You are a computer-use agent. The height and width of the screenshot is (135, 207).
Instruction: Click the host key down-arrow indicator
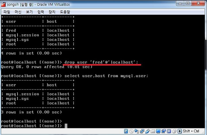(180, 131)
